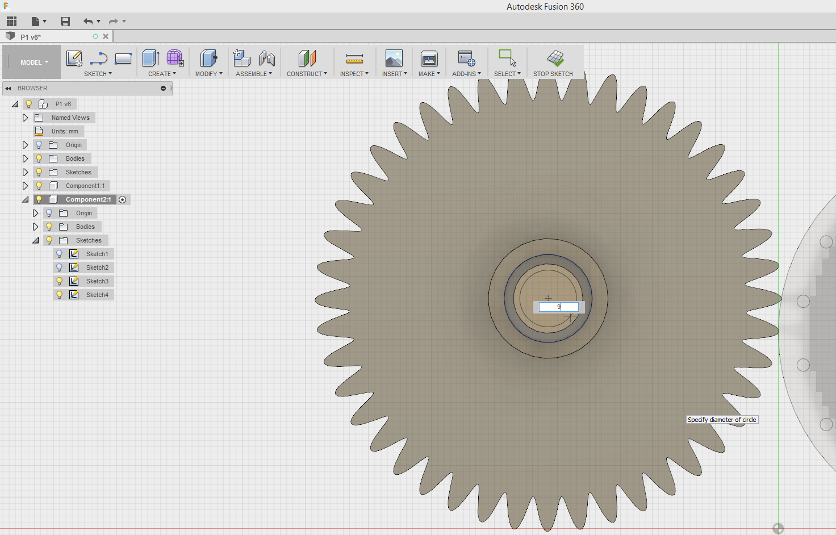Open the MAKE menu
Viewport: 836px width, 535px height.
pyautogui.click(x=429, y=74)
